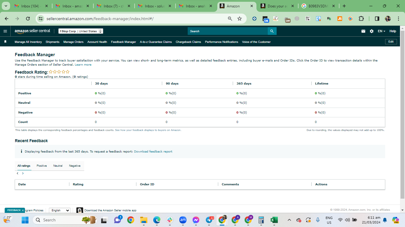
Task: Click the Chrome zoom magnifier icon in the address bar
Action: [x=230, y=19]
